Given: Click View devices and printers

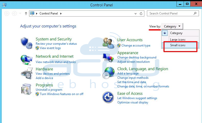Looking at the screenshot, I should coord(53,74).
